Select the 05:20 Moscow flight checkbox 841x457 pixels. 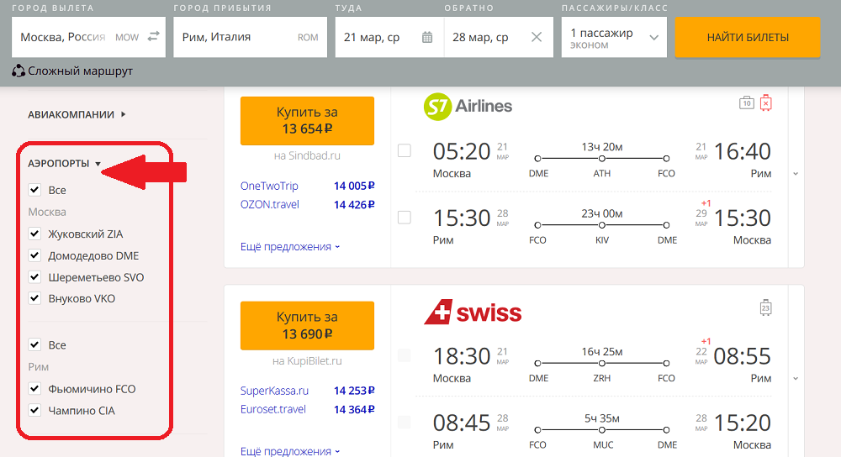click(x=405, y=150)
